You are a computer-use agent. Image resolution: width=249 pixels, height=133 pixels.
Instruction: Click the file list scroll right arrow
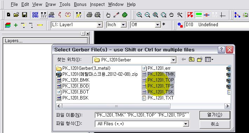[227, 106]
